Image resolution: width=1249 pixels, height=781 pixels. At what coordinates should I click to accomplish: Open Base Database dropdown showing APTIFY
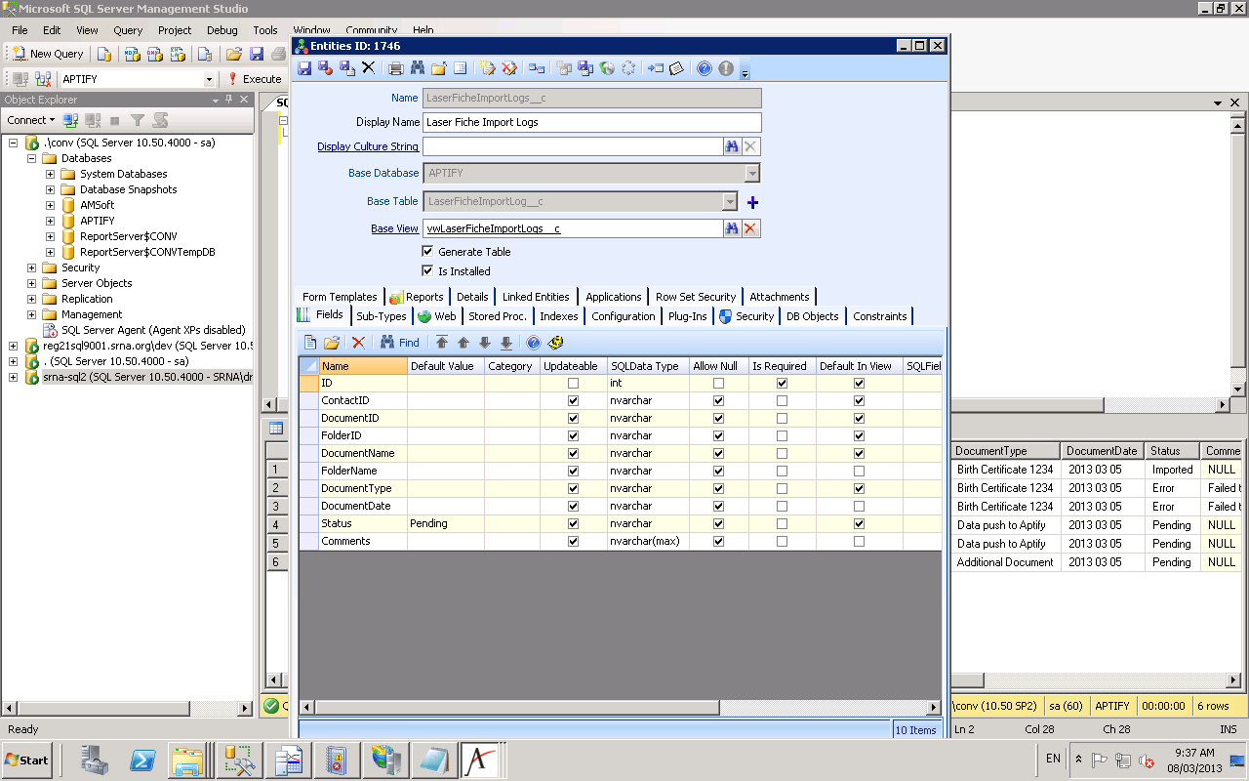pos(751,173)
